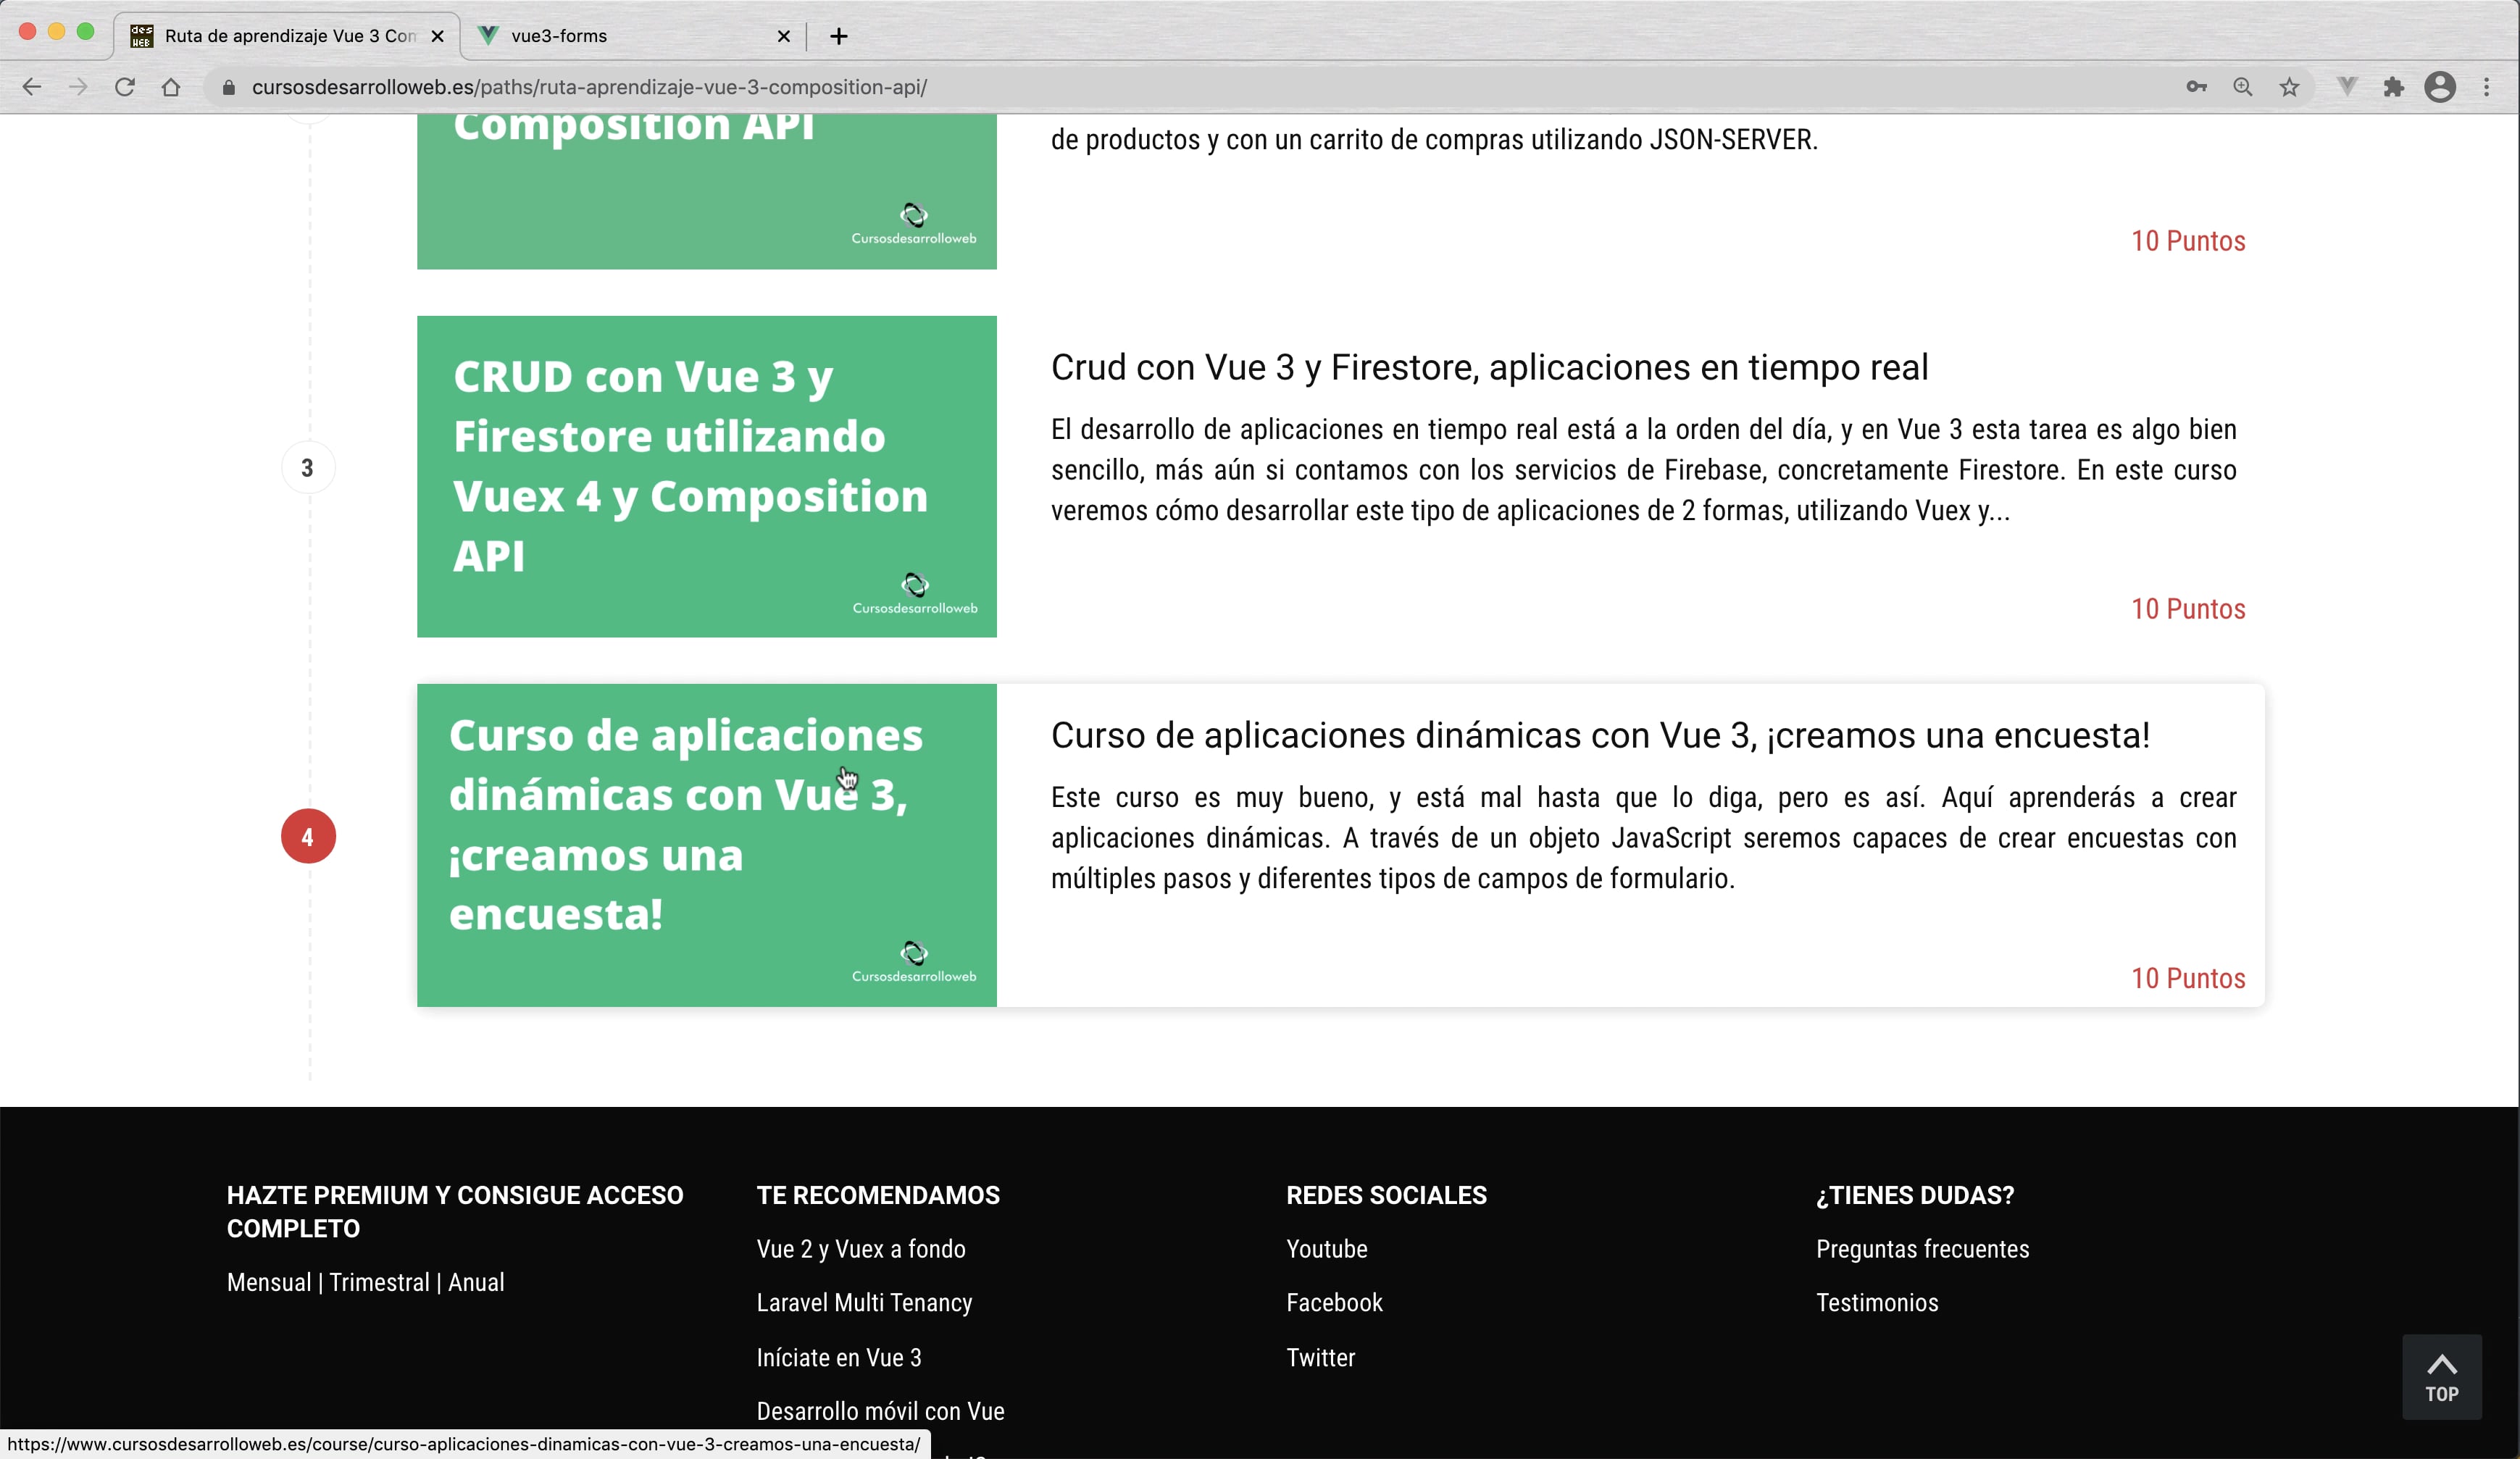Open the CRUD con Vue 3 course card
The image size is (2520, 1459).
[707, 476]
